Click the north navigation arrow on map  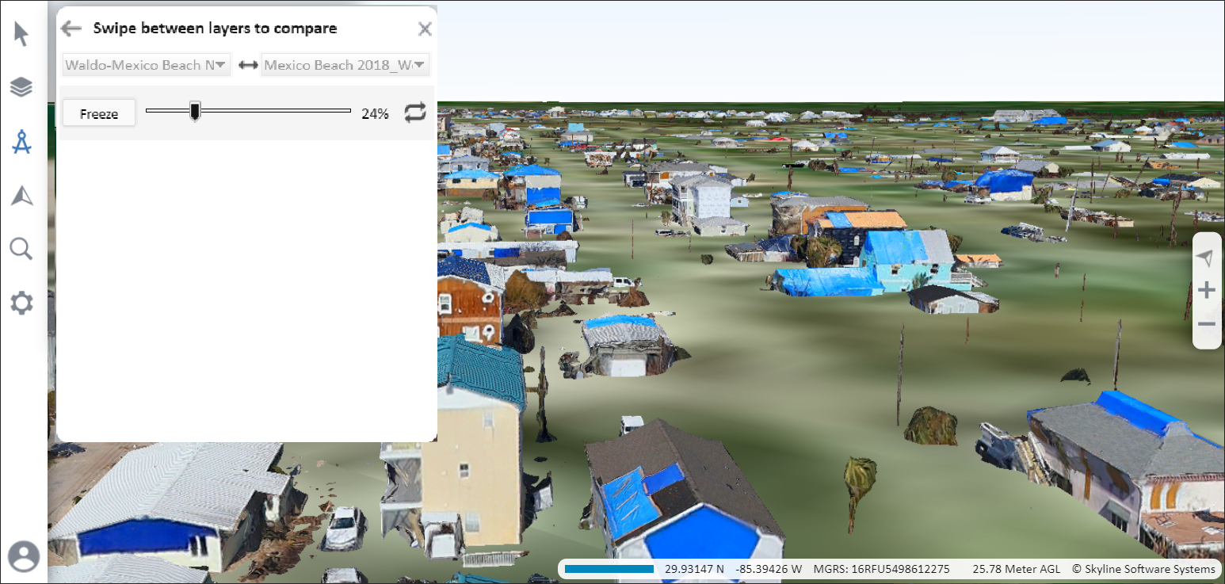[x=1205, y=258]
